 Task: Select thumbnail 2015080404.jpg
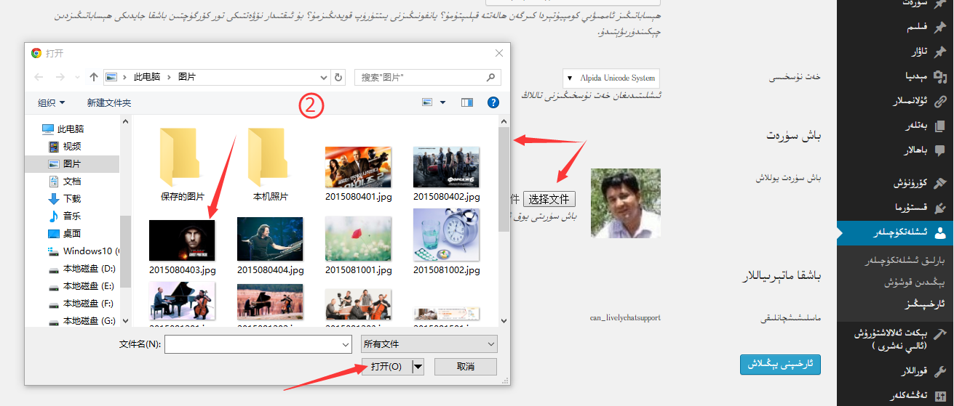tap(271, 247)
